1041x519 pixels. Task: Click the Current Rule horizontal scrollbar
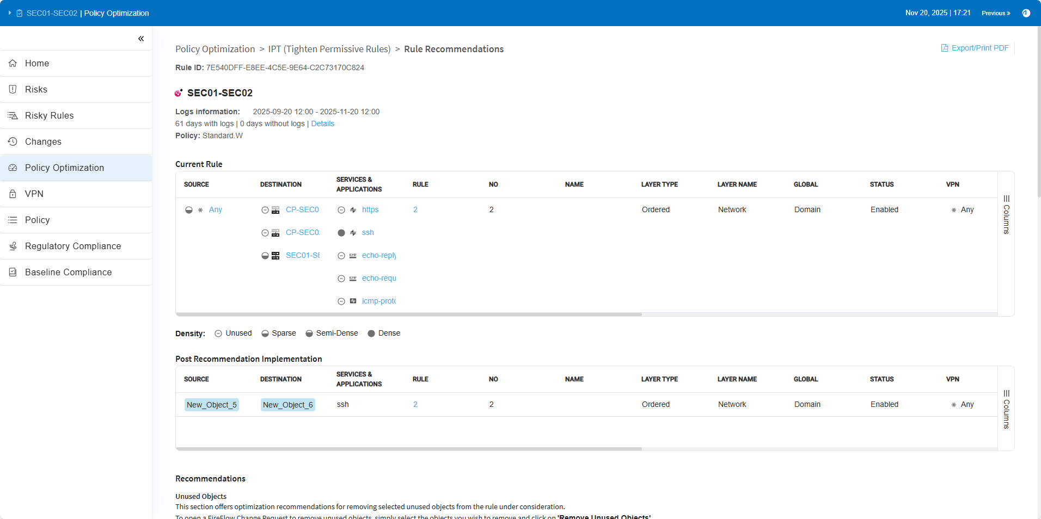[x=408, y=314]
